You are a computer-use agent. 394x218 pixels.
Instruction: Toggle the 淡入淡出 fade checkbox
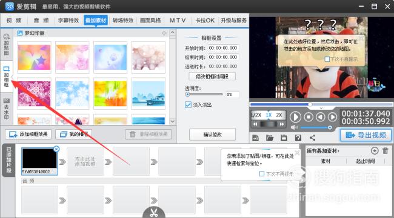pyautogui.click(x=188, y=105)
